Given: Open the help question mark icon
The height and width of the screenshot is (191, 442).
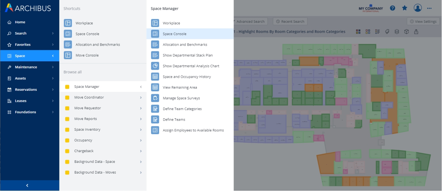Looking at the screenshot, I should (x=392, y=8).
